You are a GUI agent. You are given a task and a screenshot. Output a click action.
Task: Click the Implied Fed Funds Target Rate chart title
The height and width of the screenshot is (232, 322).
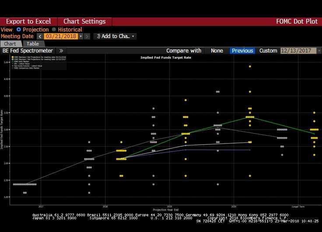coord(166,57)
